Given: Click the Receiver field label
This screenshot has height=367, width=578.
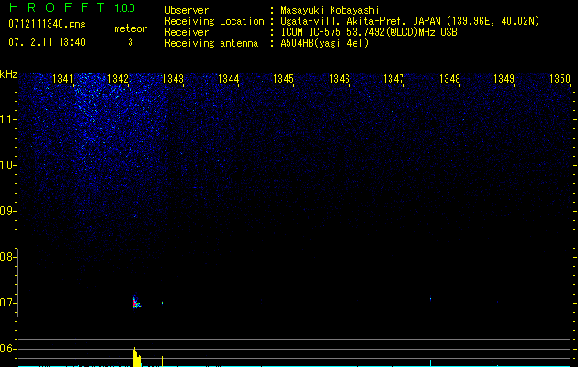Looking at the screenshot, I should [187, 32].
